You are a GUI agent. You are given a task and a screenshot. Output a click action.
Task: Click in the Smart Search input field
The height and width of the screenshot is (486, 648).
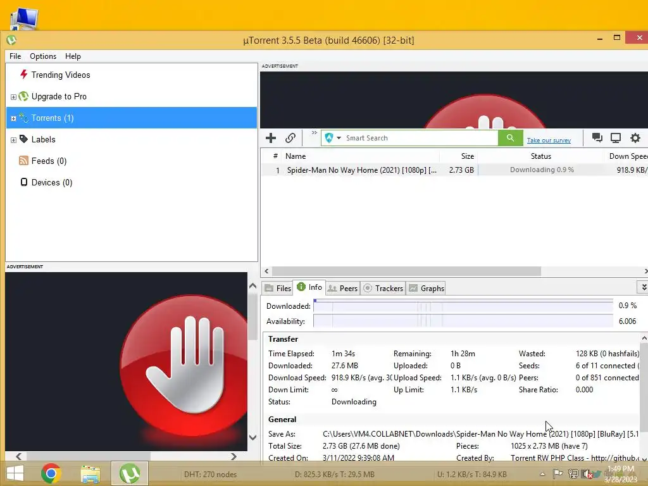click(x=421, y=138)
